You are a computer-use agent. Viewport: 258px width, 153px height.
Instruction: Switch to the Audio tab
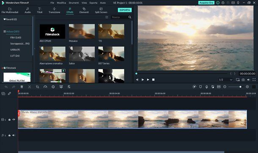(x=27, y=11)
